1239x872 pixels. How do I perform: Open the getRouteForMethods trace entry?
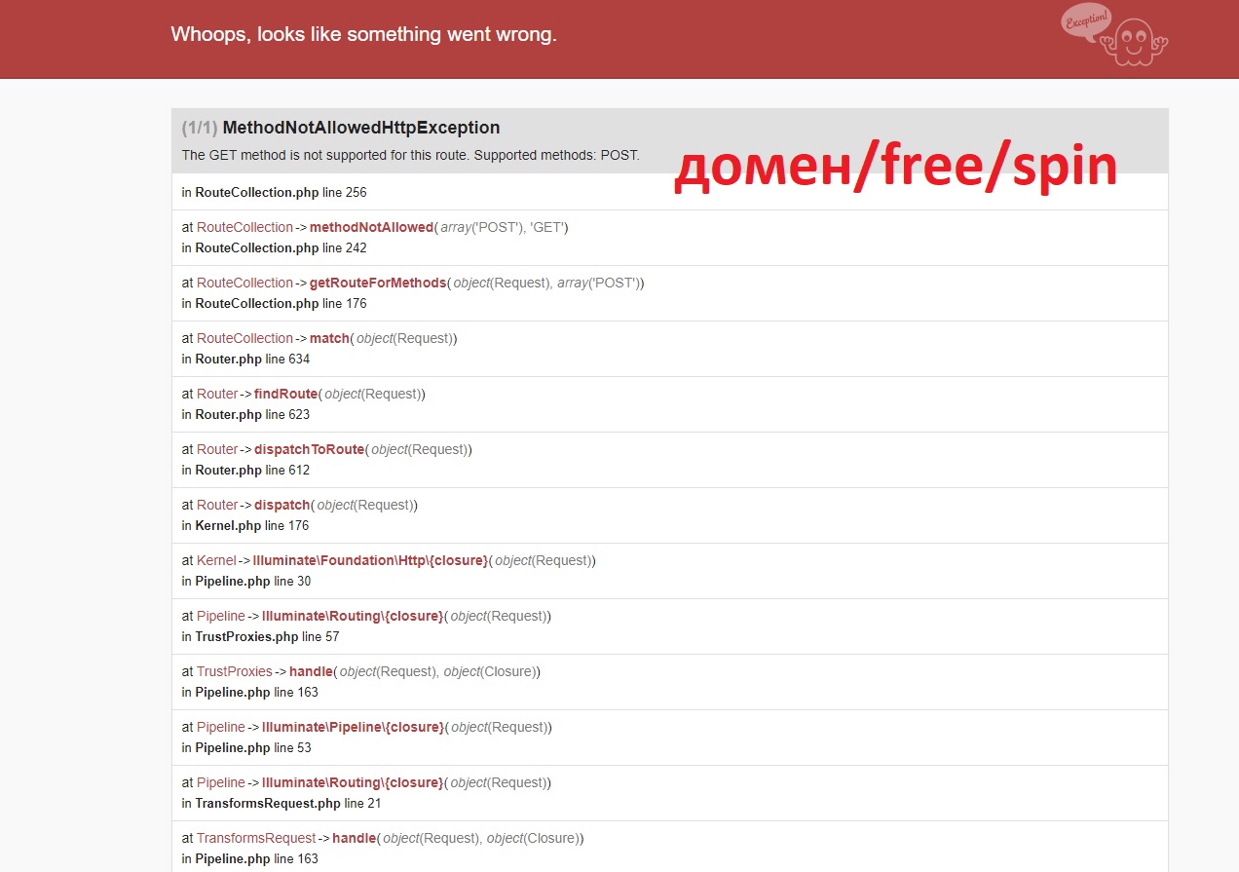(378, 283)
